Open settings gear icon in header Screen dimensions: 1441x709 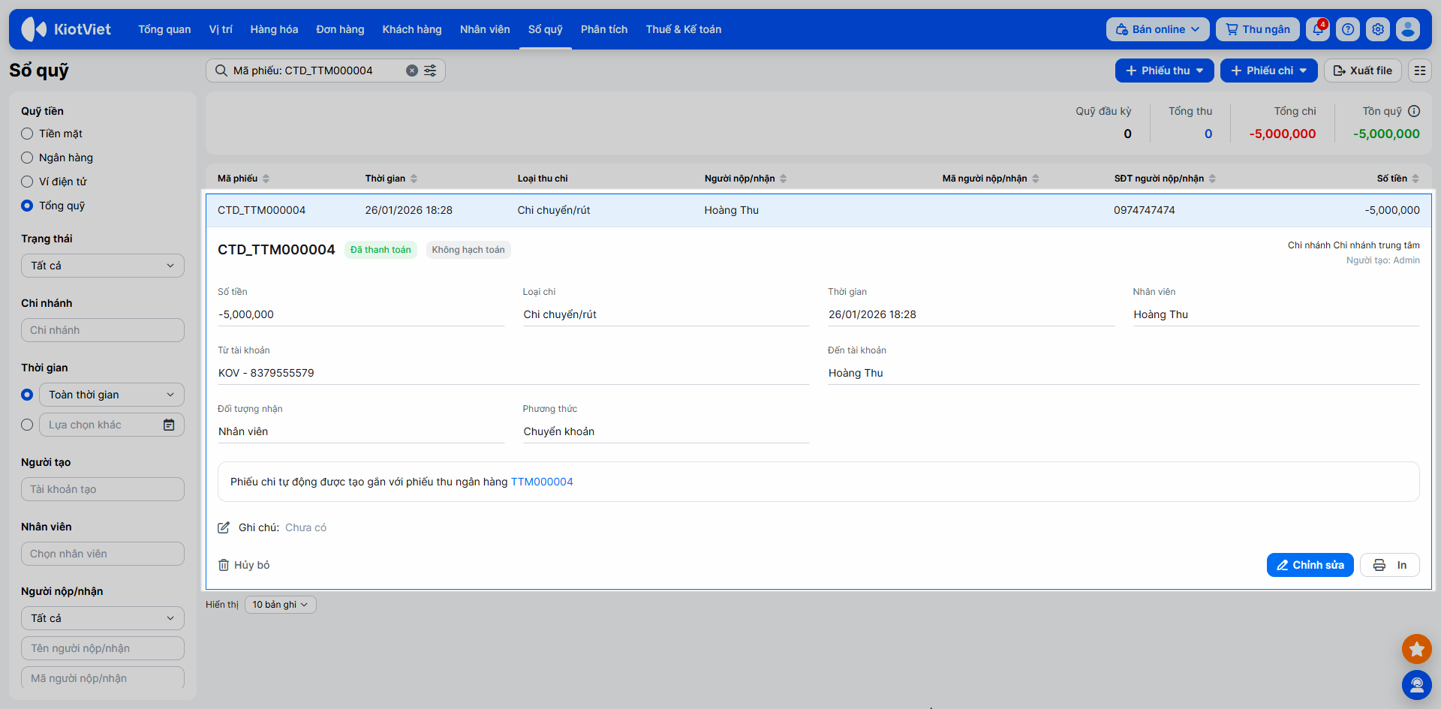pos(1378,29)
